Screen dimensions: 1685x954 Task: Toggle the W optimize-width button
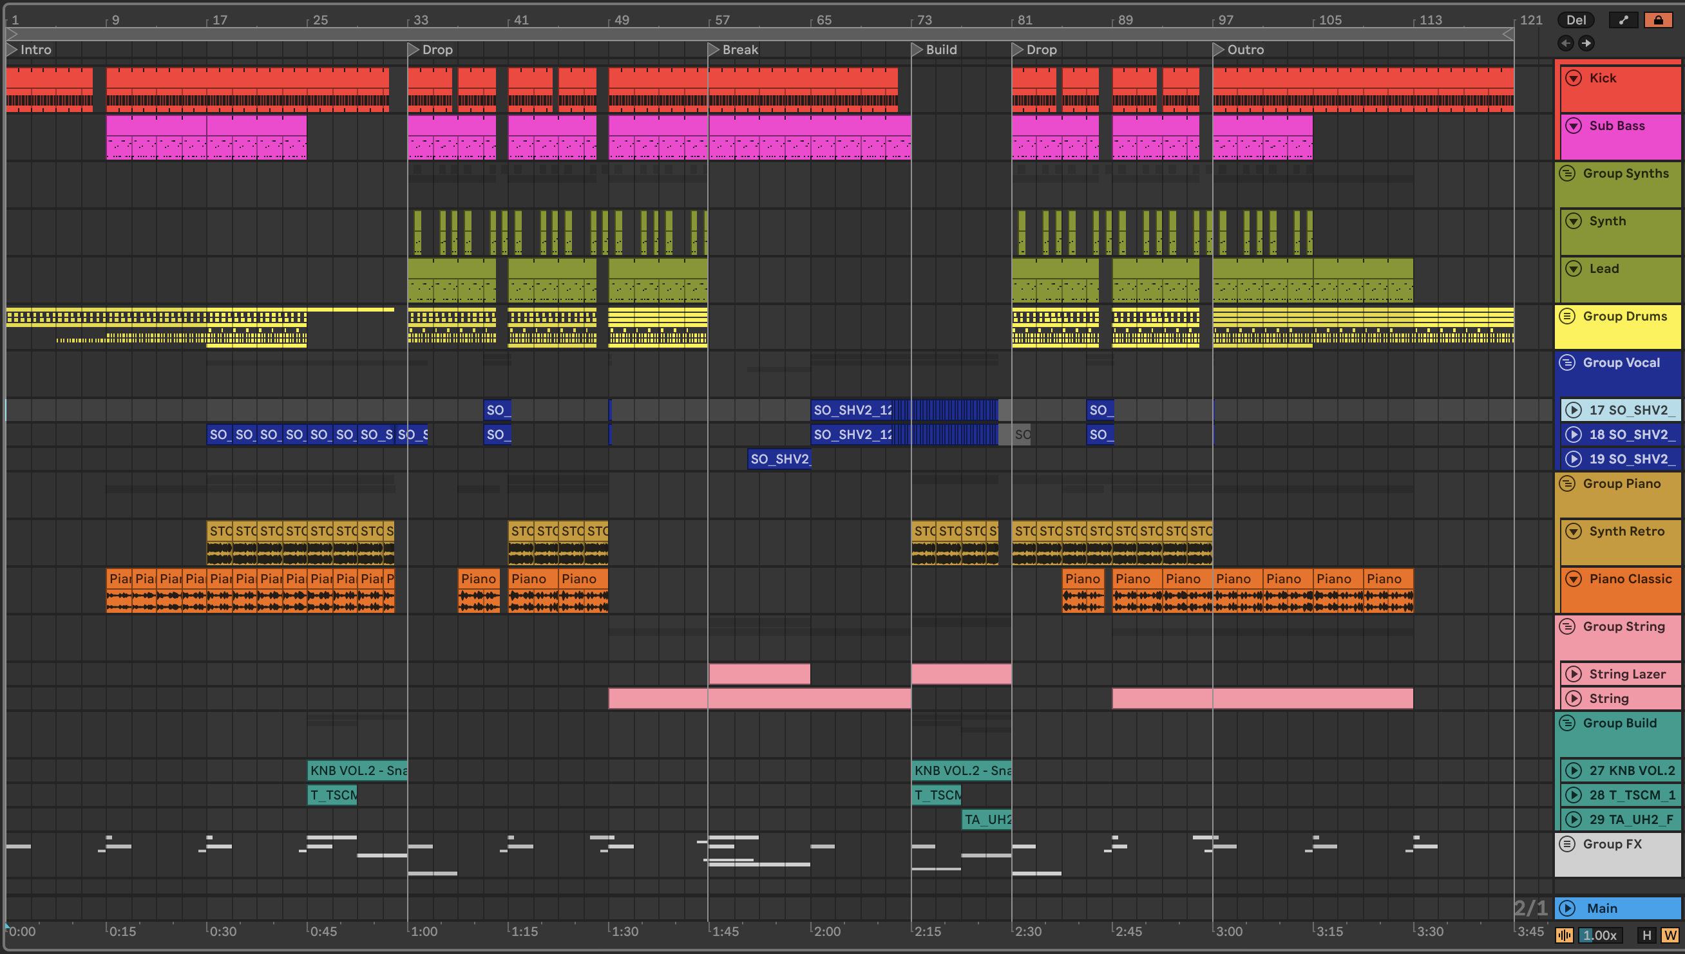[x=1670, y=935]
